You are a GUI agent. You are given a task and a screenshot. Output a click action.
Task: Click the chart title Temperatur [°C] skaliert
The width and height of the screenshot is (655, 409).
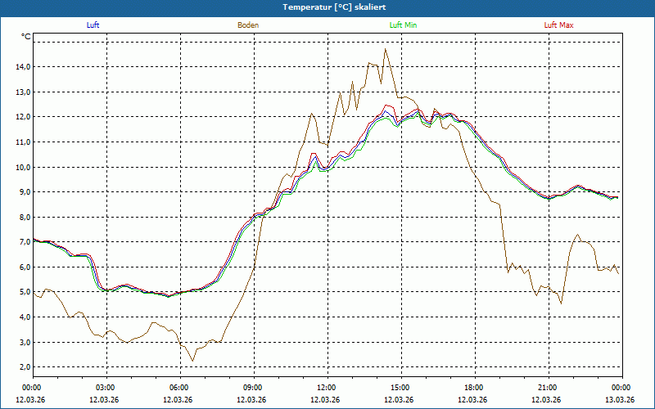(x=327, y=7)
